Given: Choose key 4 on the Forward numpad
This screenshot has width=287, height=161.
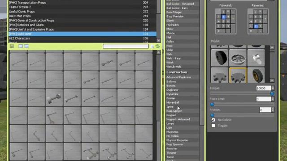Looking at the screenshot, I should (x=218, y=21).
